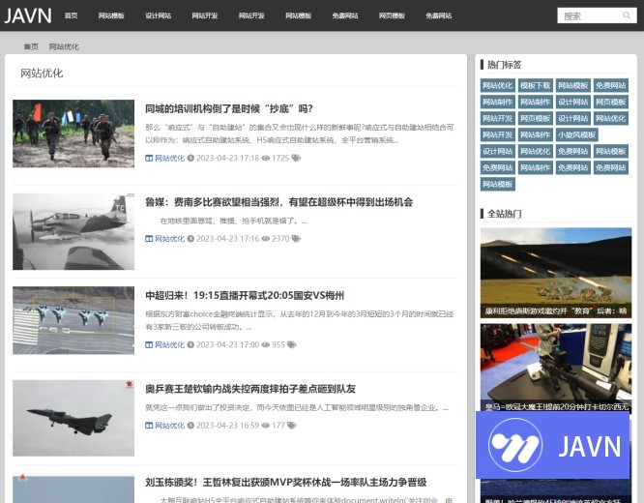Select the 小旋风模板 hot tag
644x503 pixels.
click(x=576, y=134)
